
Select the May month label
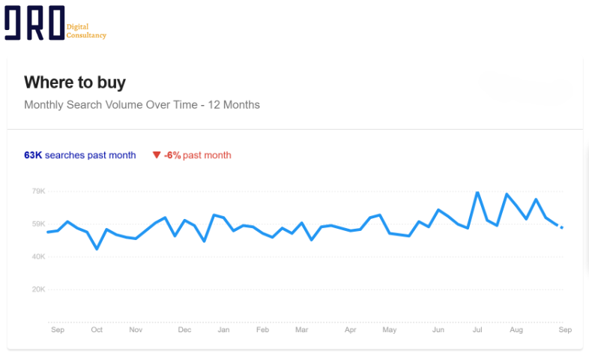(389, 330)
